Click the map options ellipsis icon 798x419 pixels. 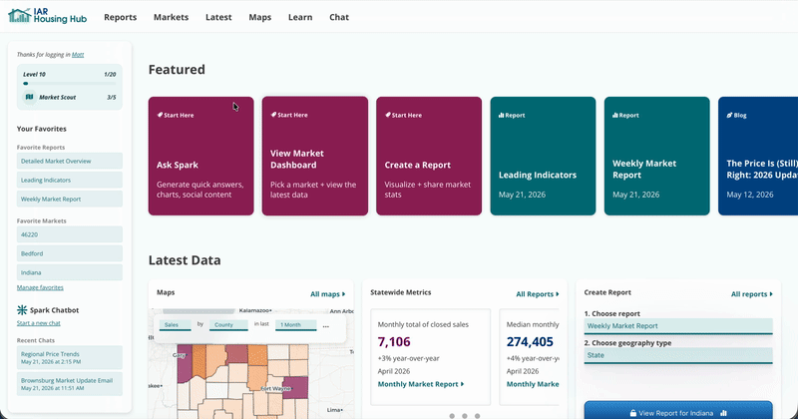[x=326, y=326]
